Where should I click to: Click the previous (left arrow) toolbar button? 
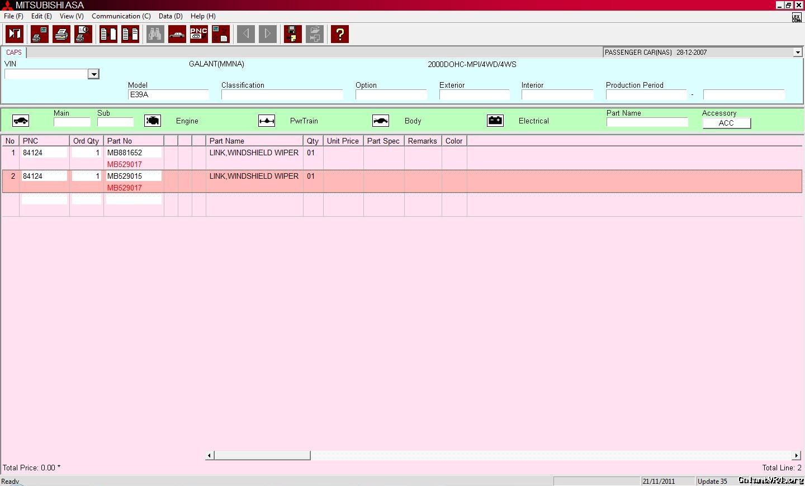[x=246, y=34]
